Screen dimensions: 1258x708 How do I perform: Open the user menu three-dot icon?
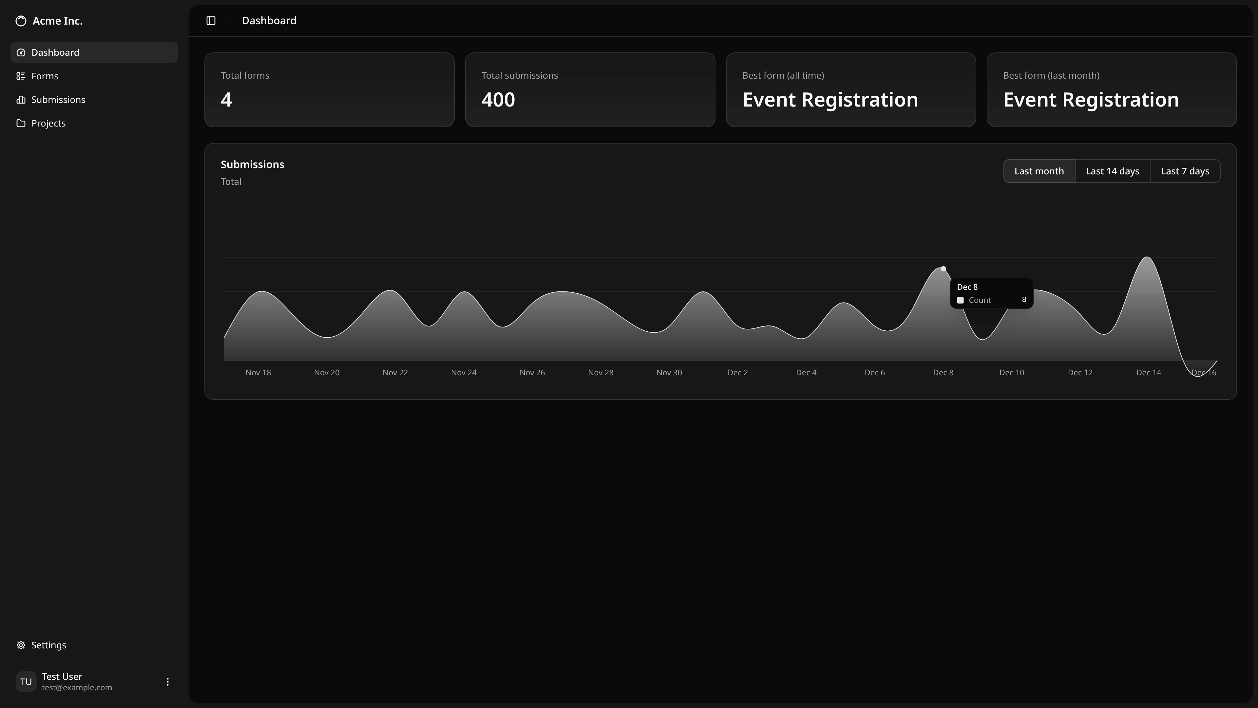pyautogui.click(x=167, y=682)
